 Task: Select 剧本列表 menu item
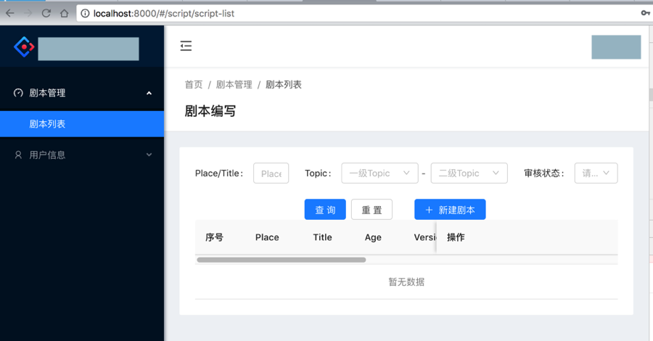(x=82, y=123)
